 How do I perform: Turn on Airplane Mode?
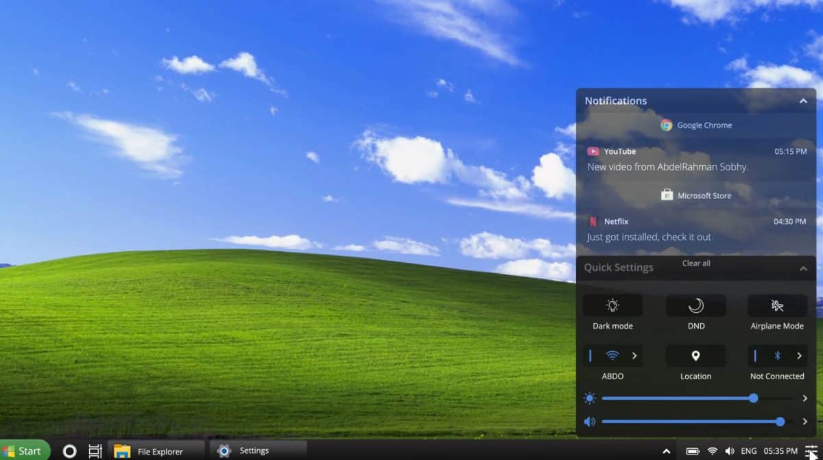(x=777, y=305)
